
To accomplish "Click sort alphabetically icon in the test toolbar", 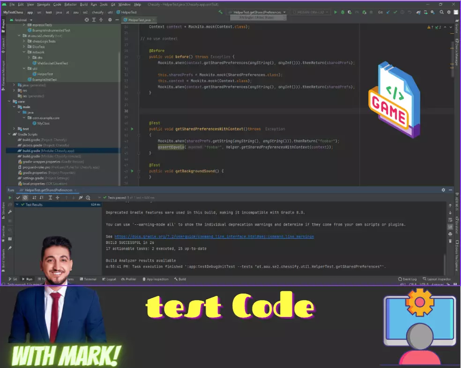I will point(34,198).
